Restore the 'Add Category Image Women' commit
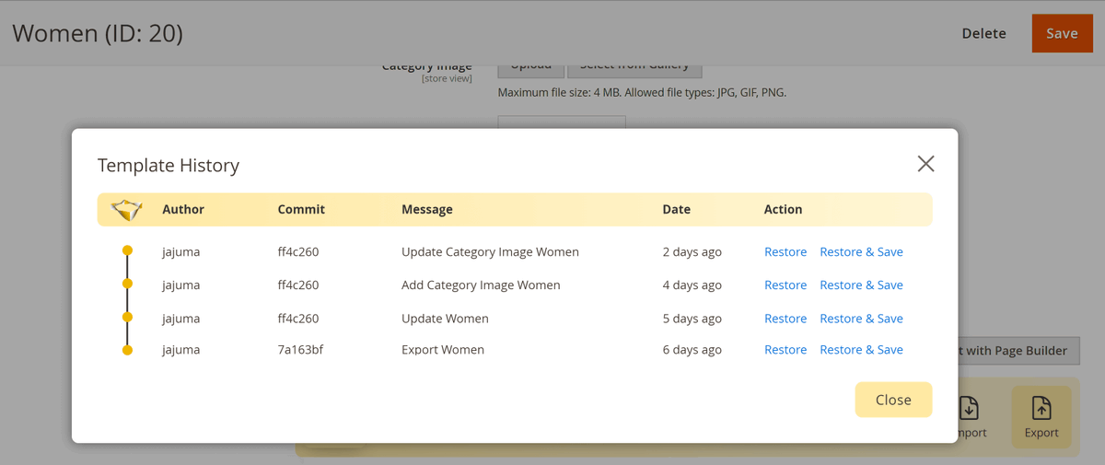This screenshot has height=465, width=1105. click(x=785, y=285)
